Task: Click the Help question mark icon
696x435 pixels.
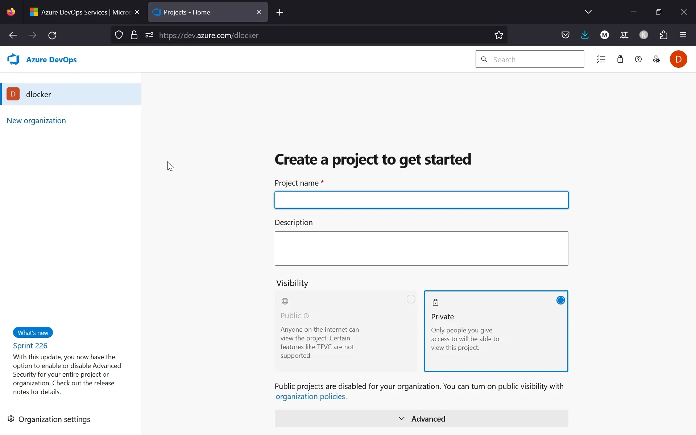Action: click(x=638, y=59)
